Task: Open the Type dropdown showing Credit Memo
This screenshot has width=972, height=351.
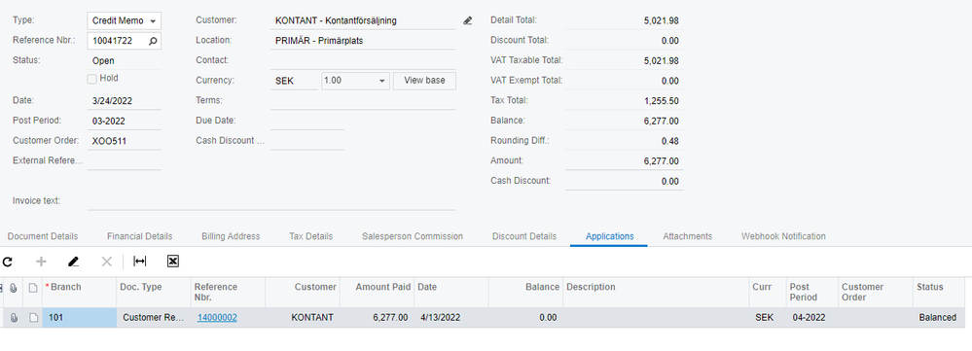Action: 124,20
